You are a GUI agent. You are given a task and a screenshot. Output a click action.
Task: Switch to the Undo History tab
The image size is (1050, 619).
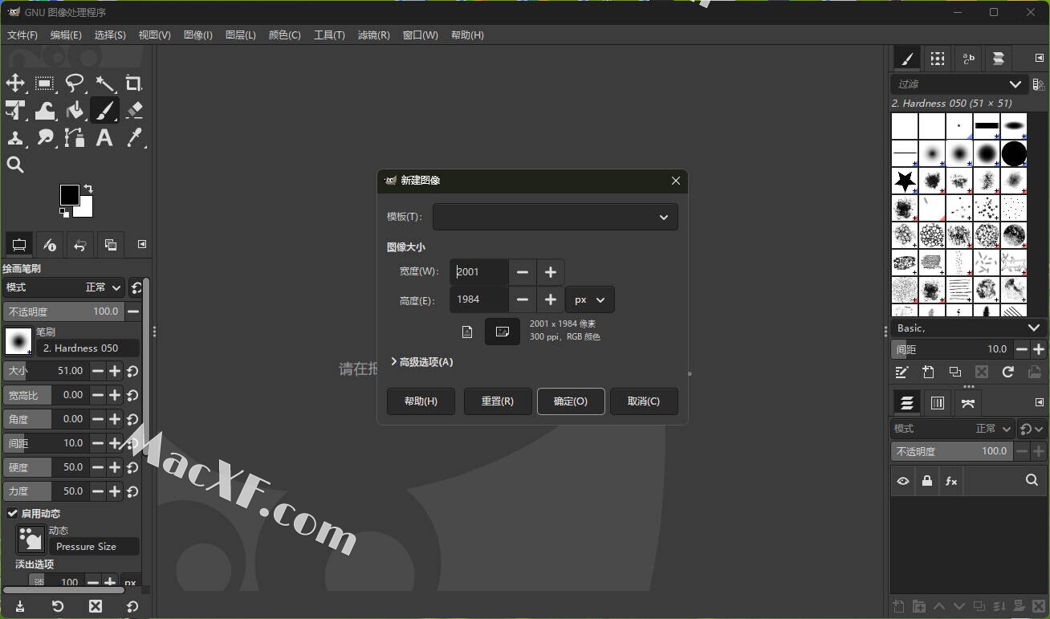(x=80, y=244)
